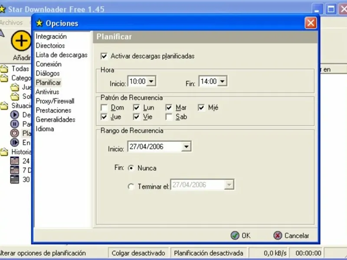Open the Diálogos options page
Viewport: 347px width, 260px height.
coord(48,73)
